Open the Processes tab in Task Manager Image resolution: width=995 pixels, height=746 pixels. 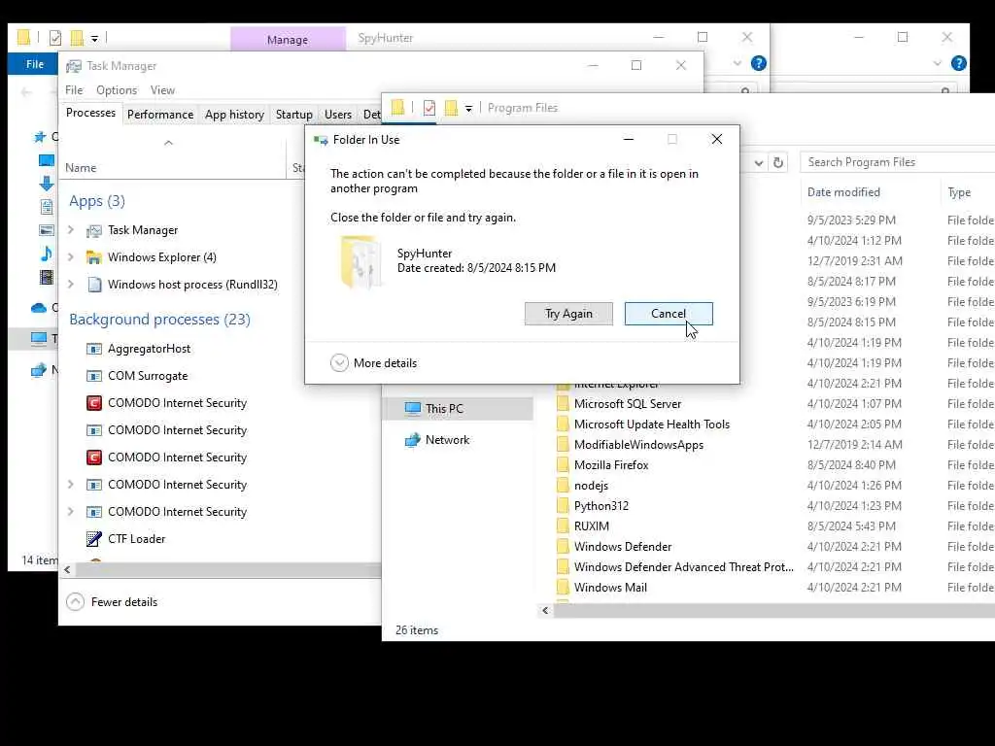click(x=90, y=113)
